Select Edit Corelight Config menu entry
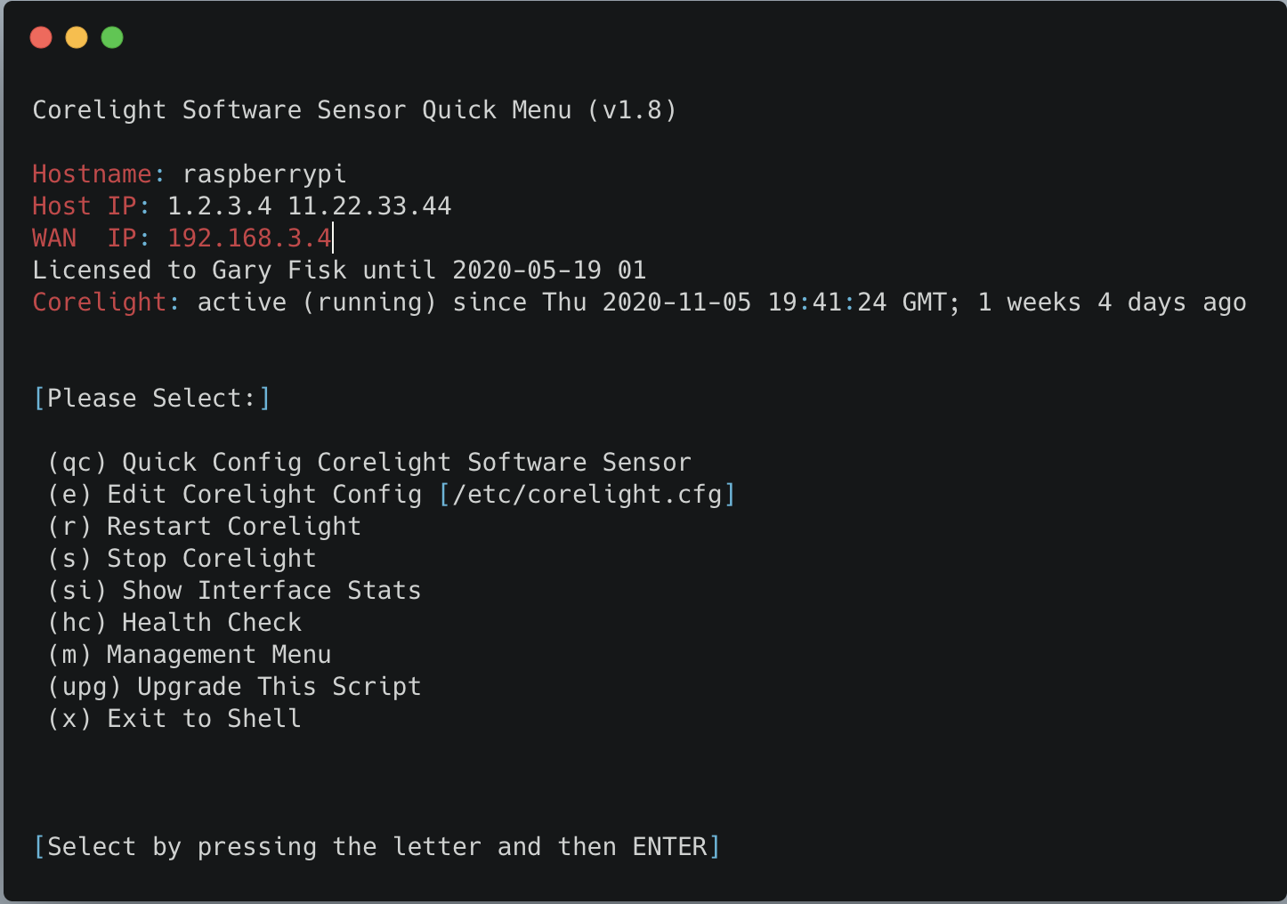Screen dimensions: 1287x904 coord(264,495)
